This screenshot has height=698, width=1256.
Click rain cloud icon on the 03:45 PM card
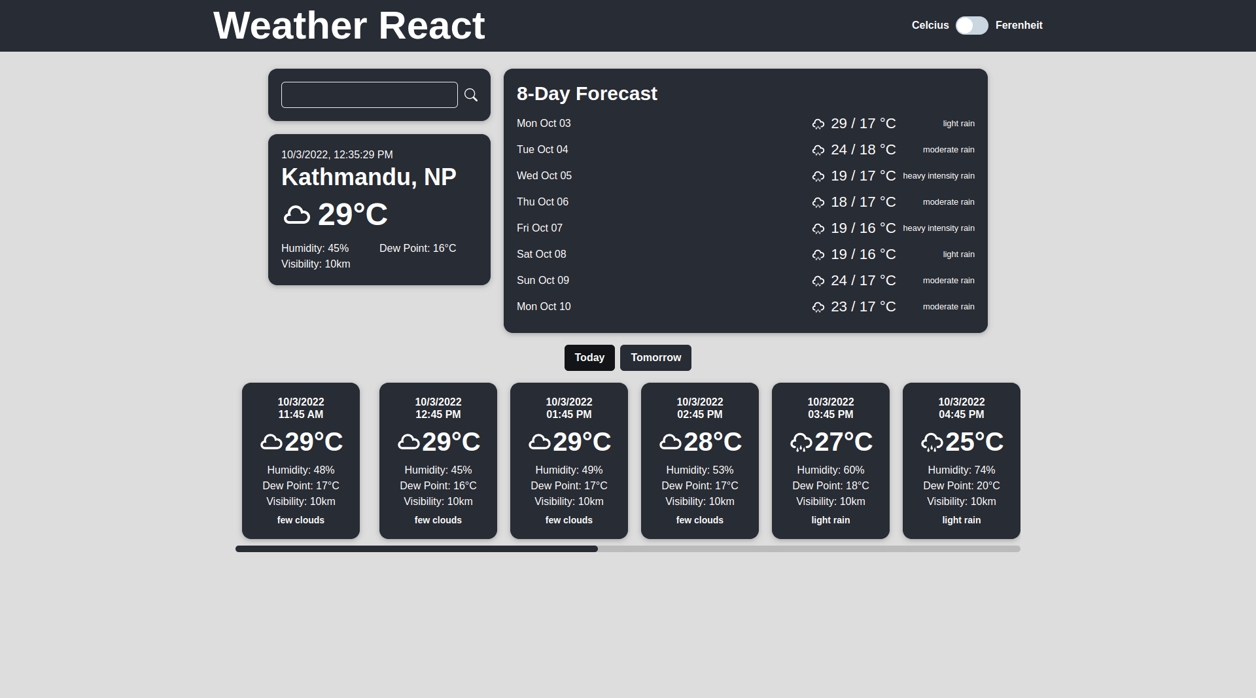[801, 443]
